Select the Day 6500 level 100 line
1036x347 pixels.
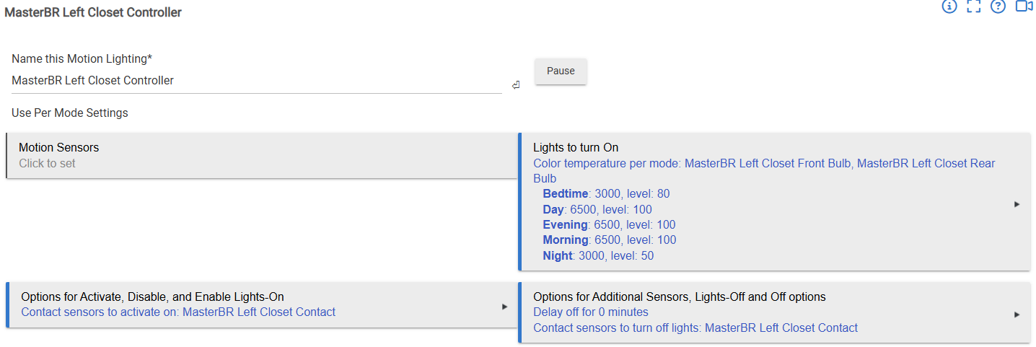click(597, 210)
